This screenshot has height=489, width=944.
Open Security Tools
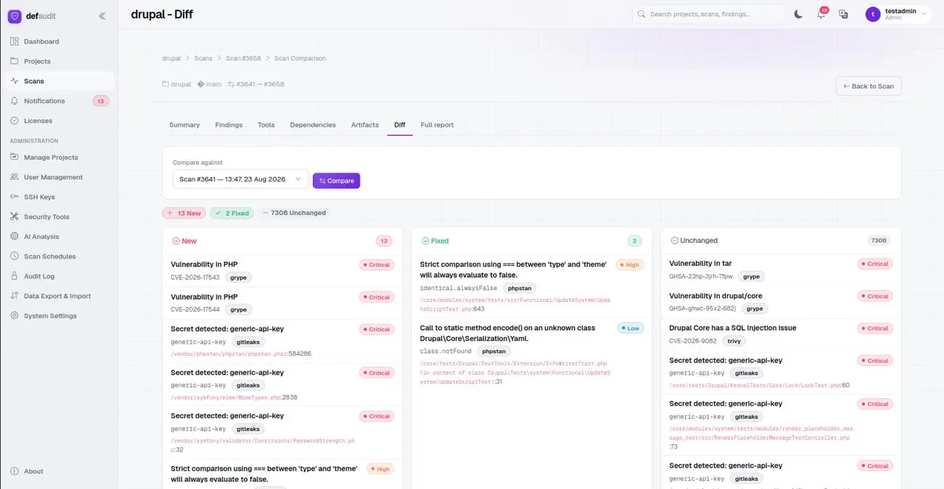pos(59,217)
